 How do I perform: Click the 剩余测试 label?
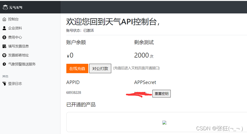[144, 42]
